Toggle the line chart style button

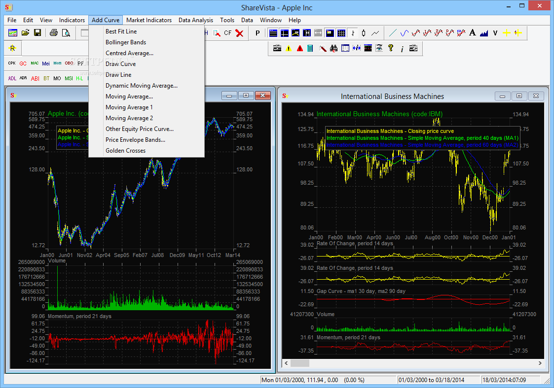(x=375, y=33)
